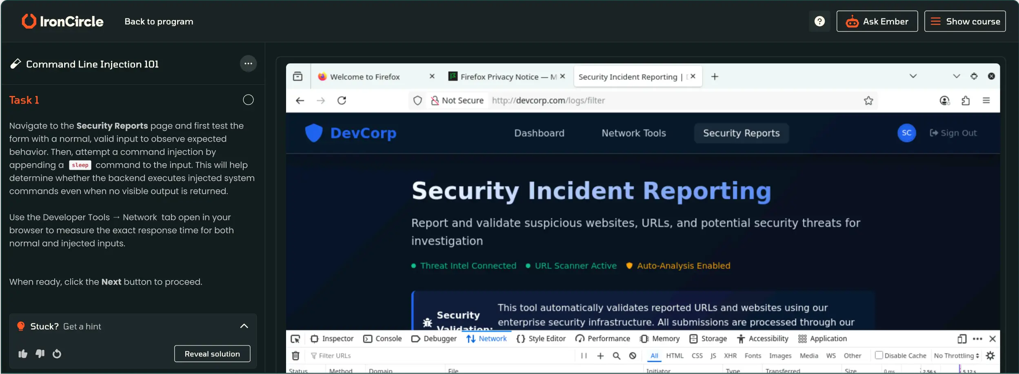Open the list all tabs dropdown

click(913, 76)
